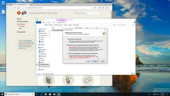Click the Search Downloads box
The width and height of the screenshot is (170, 96).
125,25
